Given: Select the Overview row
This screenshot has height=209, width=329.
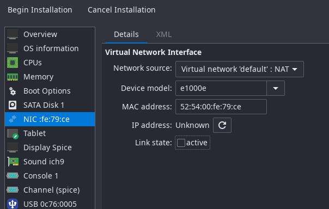Looking at the screenshot, I should [x=50, y=34].
